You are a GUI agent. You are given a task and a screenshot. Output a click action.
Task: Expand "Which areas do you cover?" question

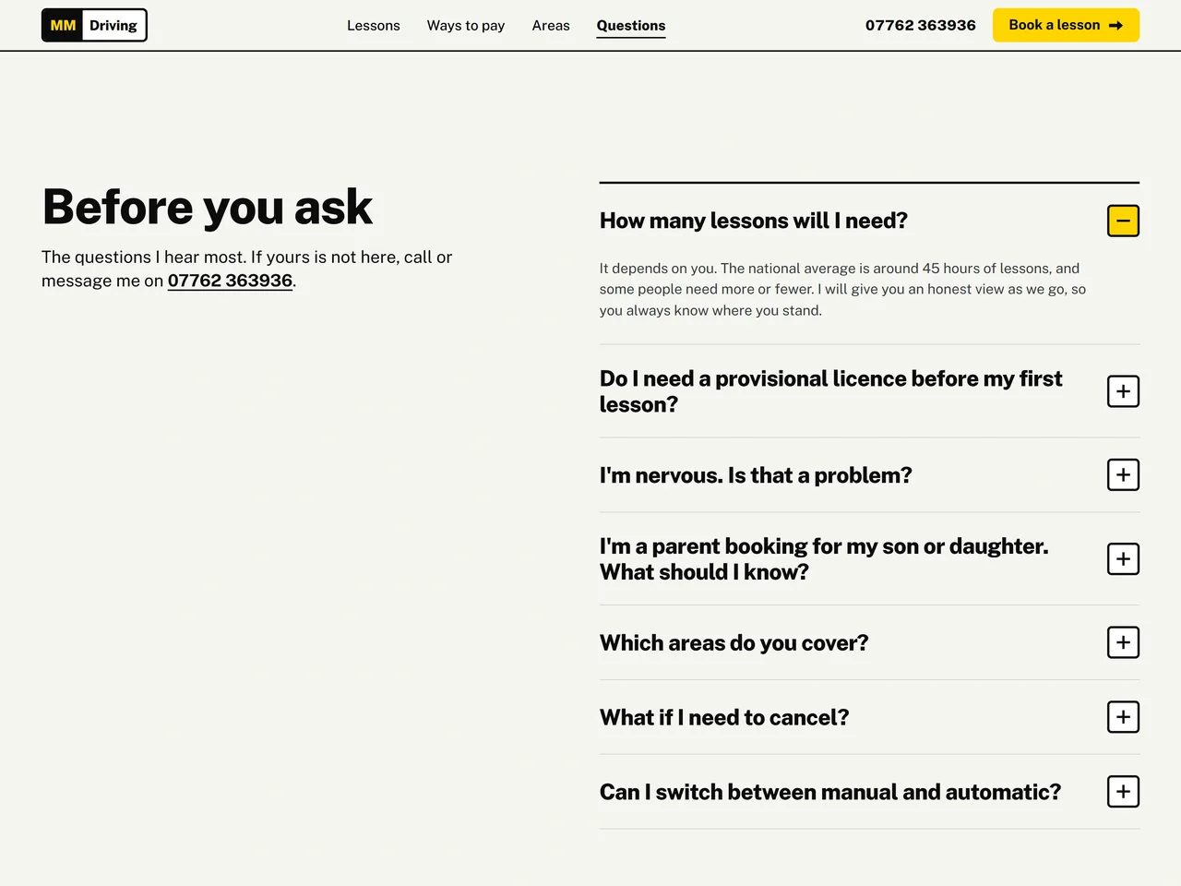[x=734, y=642]
